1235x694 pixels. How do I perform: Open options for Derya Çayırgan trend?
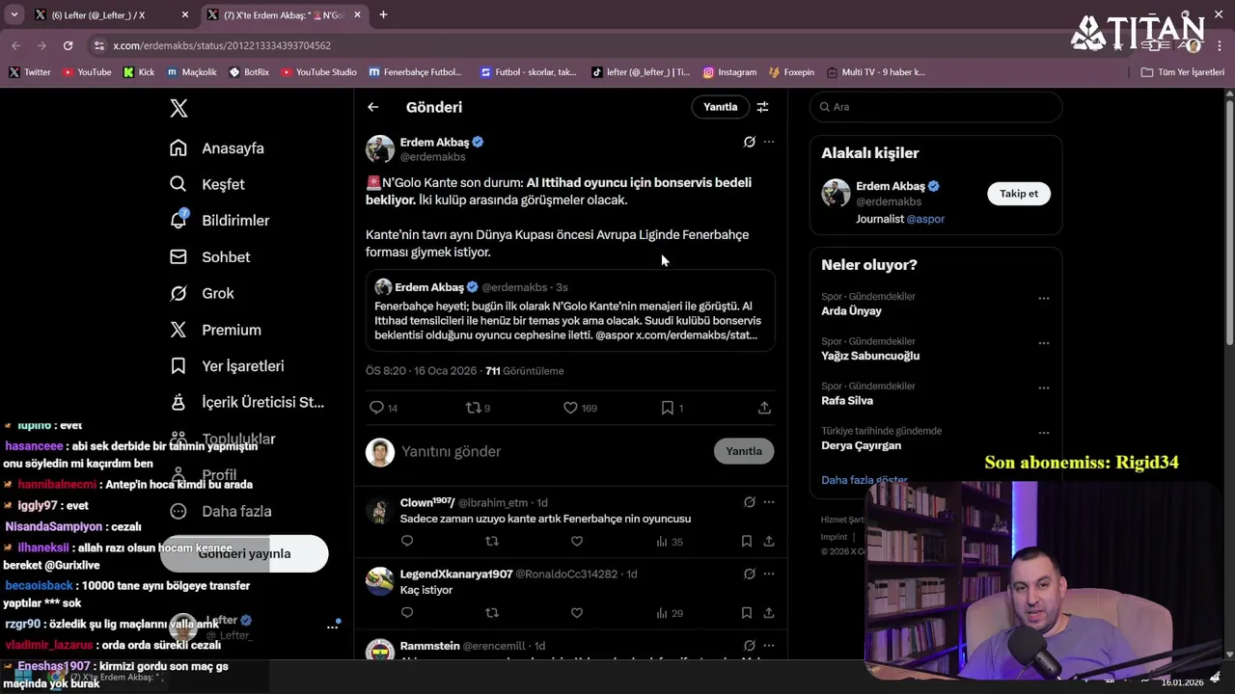tap(1043, 433)
